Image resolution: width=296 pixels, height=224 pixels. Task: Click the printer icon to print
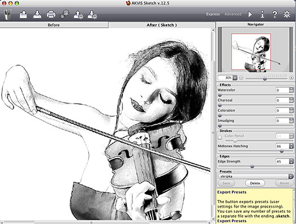pyautogui.click(x=51, y=15)
